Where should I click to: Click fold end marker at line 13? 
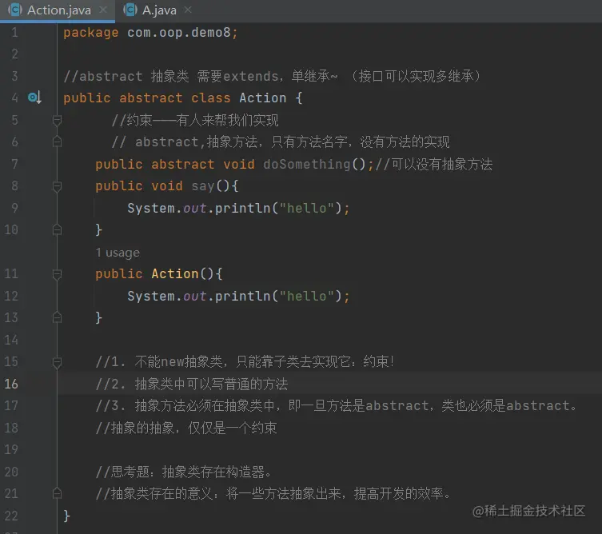click(x=57, y=317)
